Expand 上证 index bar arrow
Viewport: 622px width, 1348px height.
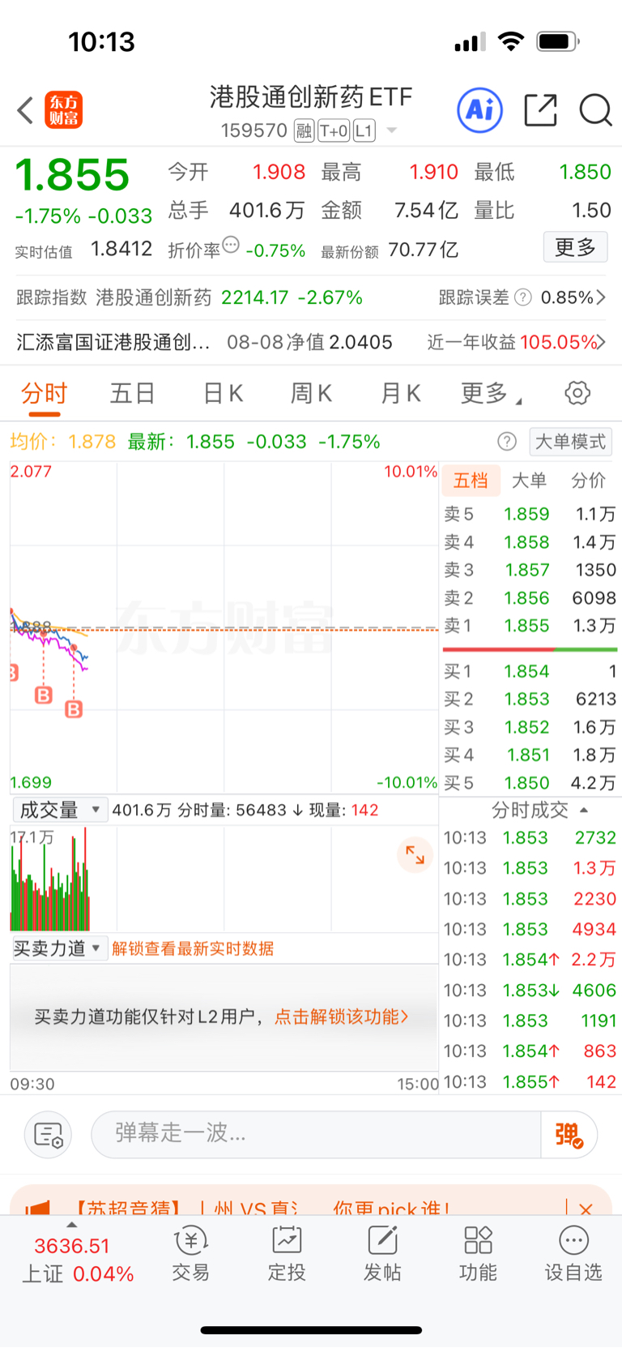coord(71,1225)
